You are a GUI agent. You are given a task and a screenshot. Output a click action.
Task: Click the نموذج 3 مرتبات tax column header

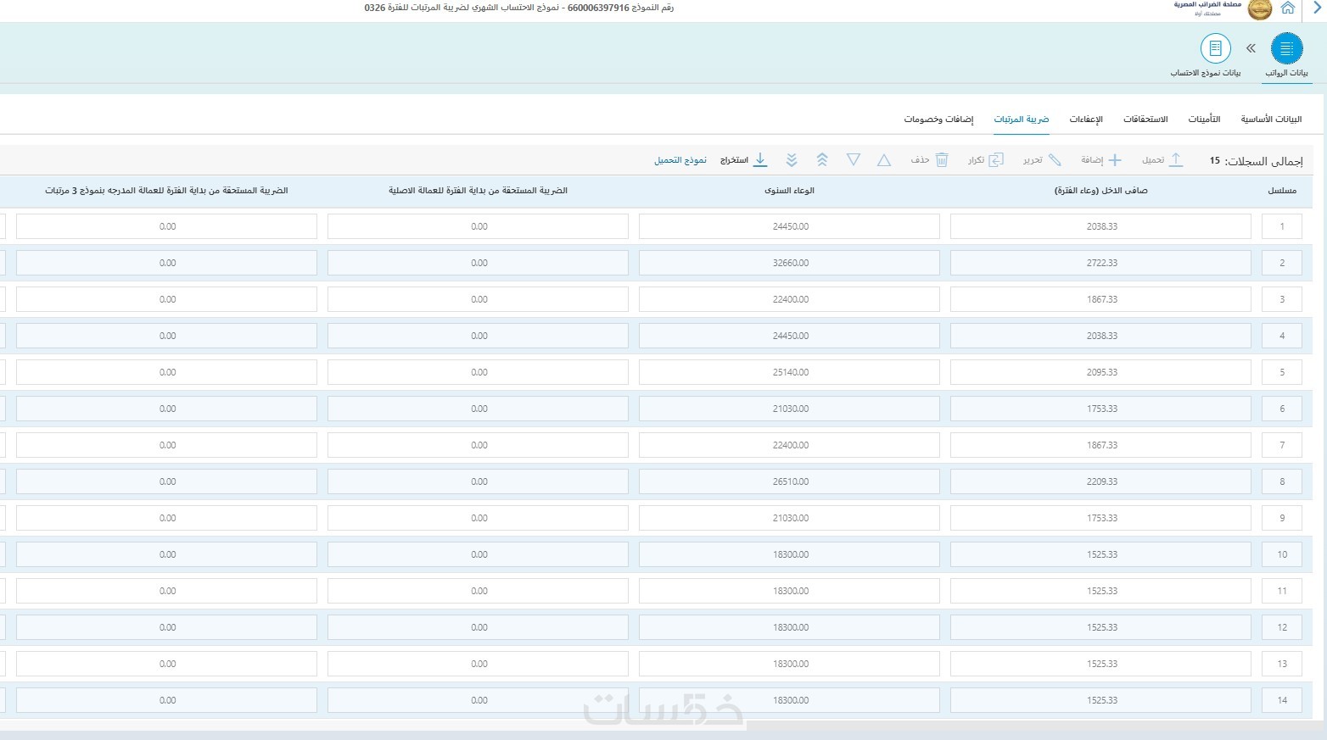coord(167,191)
